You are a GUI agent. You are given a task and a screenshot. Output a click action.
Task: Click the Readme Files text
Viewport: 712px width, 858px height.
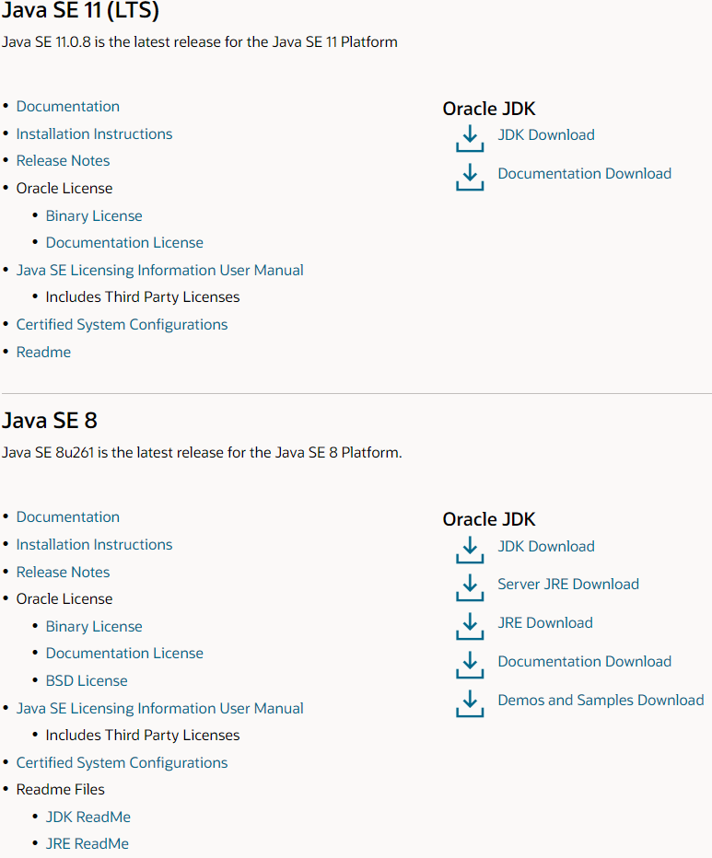[60, 789]
